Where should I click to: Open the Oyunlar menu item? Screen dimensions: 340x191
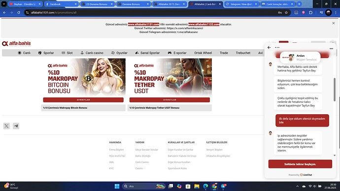[x=119, y=53]
